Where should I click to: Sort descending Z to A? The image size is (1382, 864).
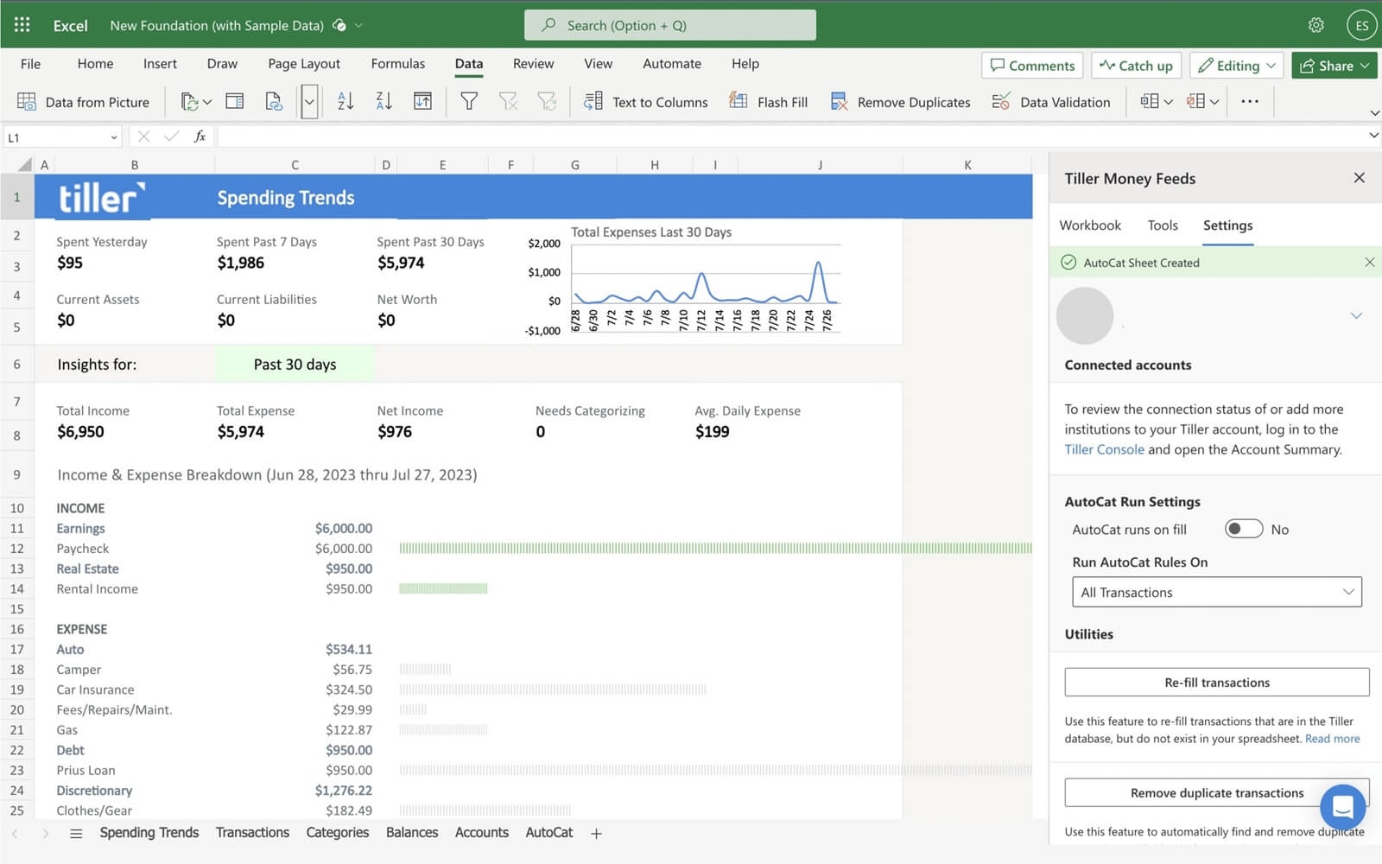pyautogui.click(x=384, y=101)
